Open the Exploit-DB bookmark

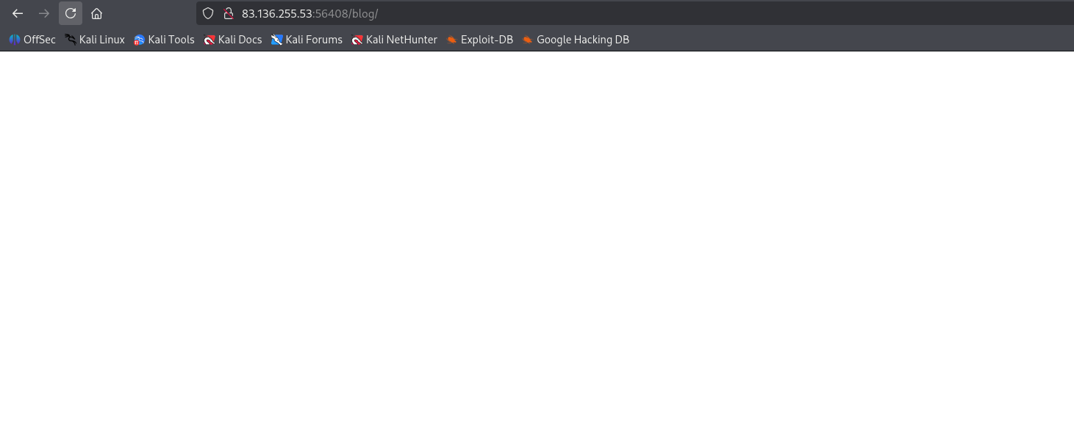point(480,40)
